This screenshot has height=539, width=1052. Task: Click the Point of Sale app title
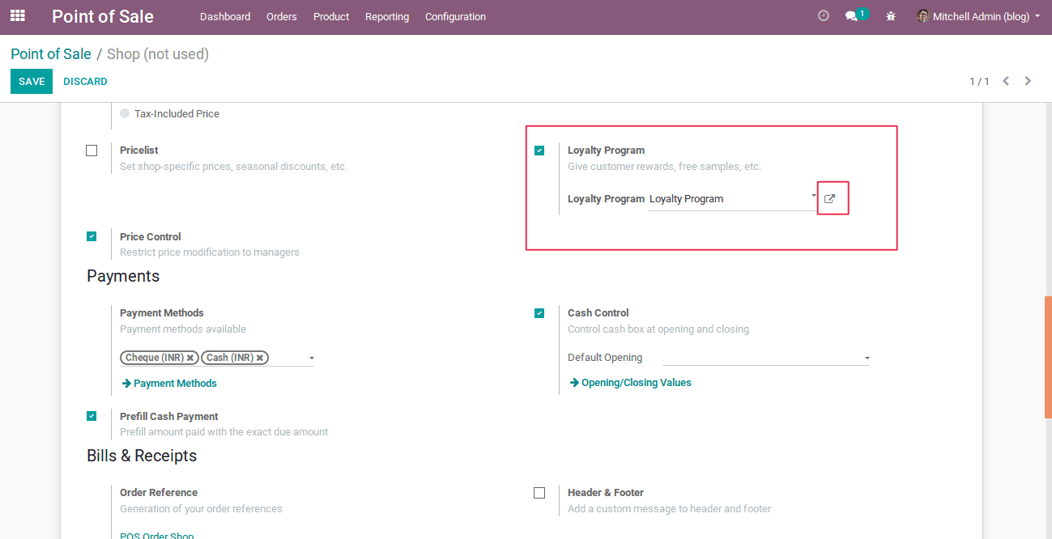pyautogui.click(x=103, y=16)
